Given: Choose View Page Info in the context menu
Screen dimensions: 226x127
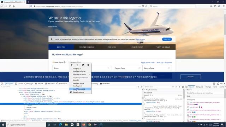Looking at the screenshot, I should 80,86.
